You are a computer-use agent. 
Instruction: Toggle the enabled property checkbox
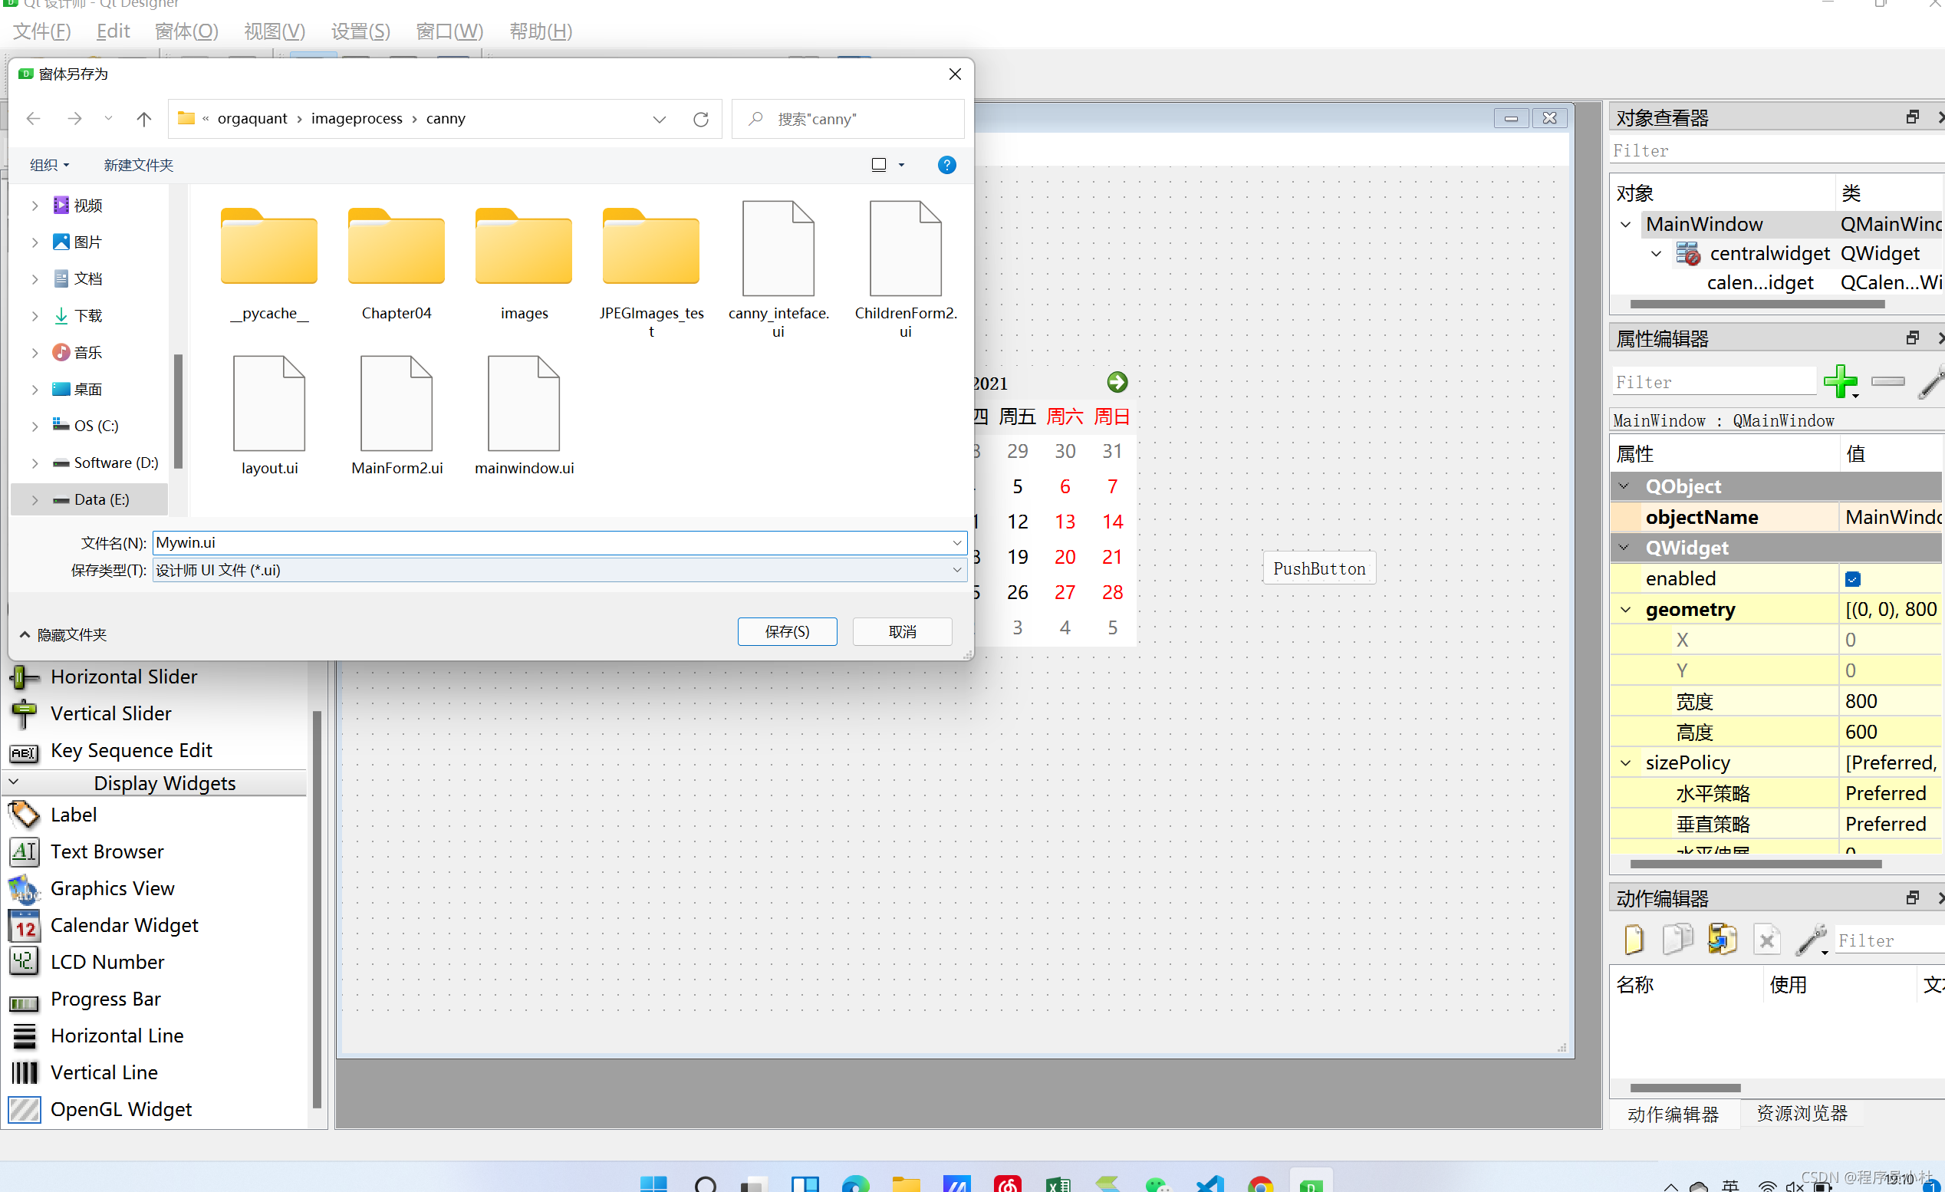(1853, 579)
